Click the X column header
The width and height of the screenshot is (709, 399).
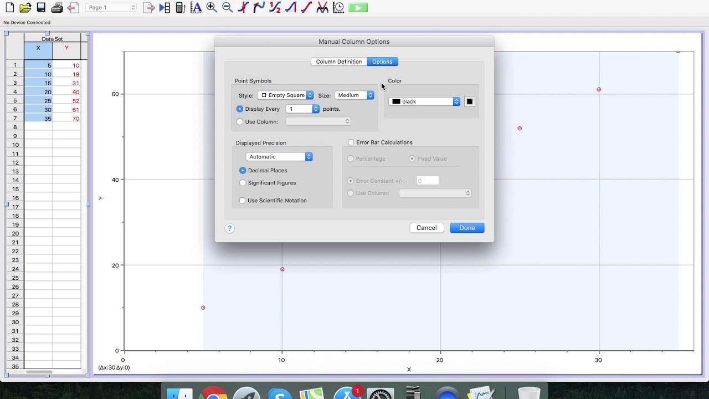(x=38, y=50)
